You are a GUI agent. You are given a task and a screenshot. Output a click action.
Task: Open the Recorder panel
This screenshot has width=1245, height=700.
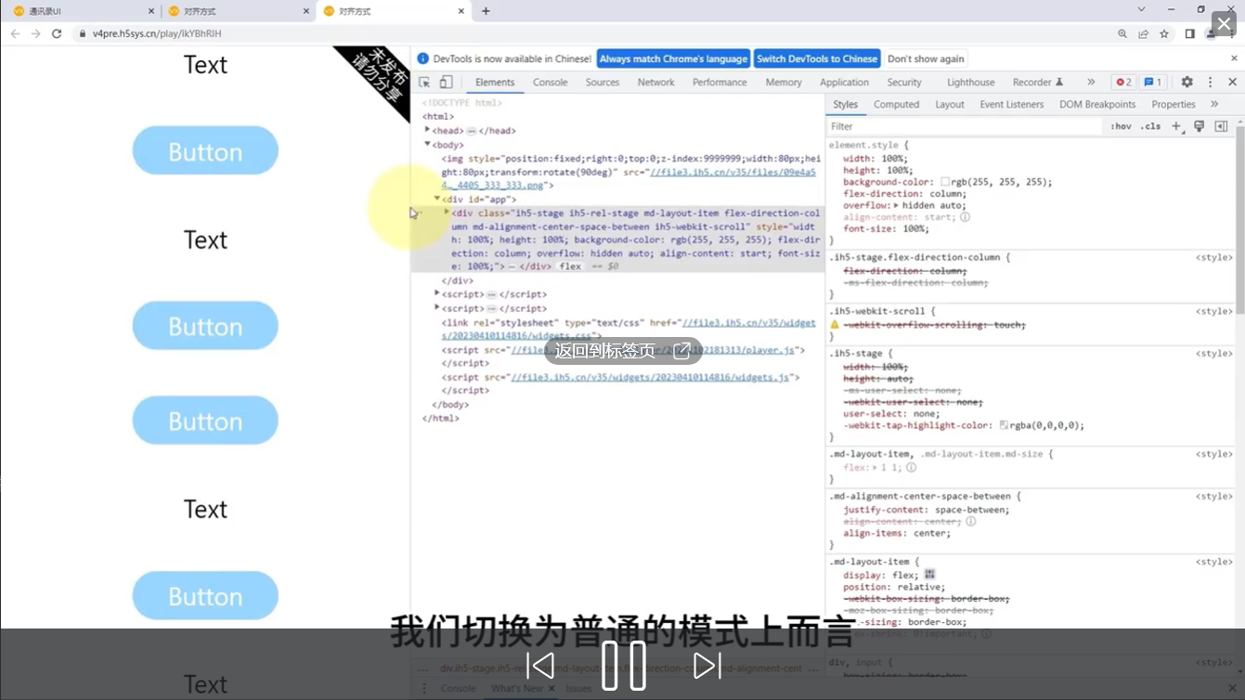1037,82
